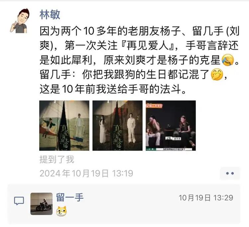Click the post timestamp 2024年10月19日 13:19
Image resolution: width=249 pixels, height=227 pixels.
click(x=86, y=173)
